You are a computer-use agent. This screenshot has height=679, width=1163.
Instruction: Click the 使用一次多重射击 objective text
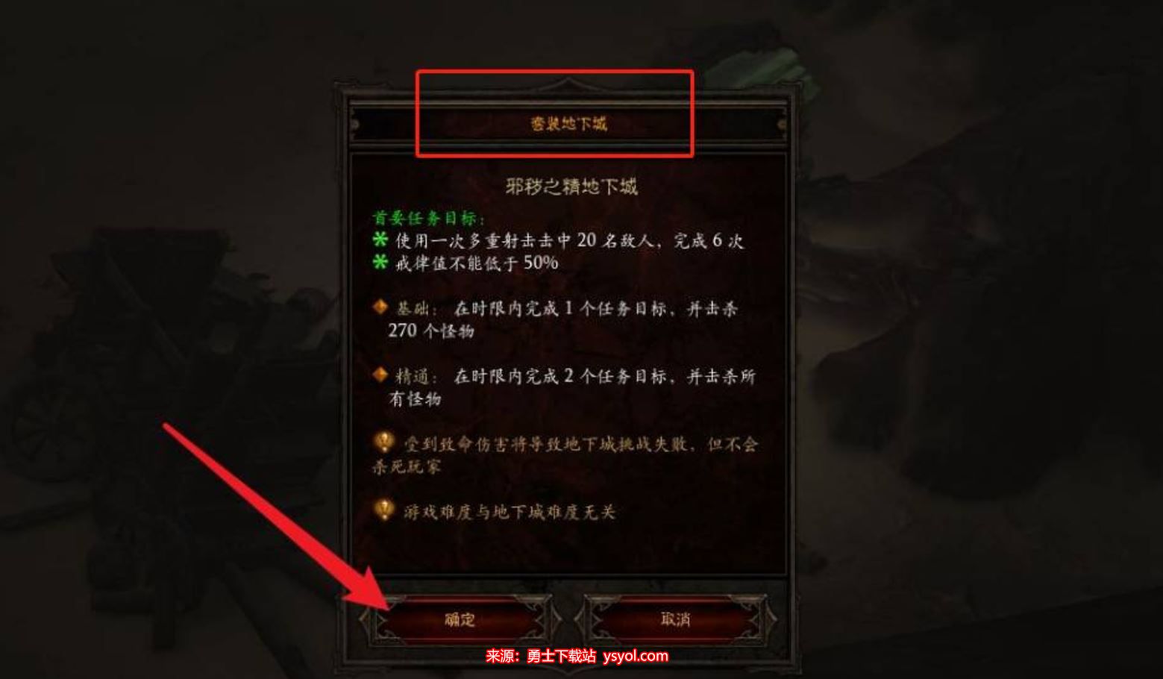[x=569, y=240]
